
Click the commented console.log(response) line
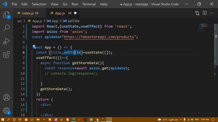tap(71, 74)
